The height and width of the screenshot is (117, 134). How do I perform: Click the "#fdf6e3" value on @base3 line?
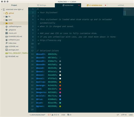pyautogui.click(x=53, y=78)
